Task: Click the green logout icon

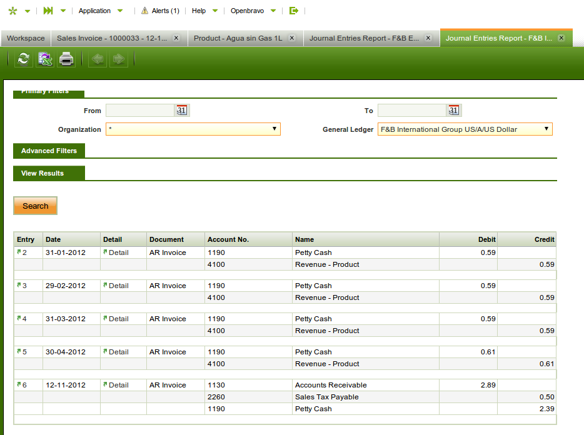Action: (294, 11)
